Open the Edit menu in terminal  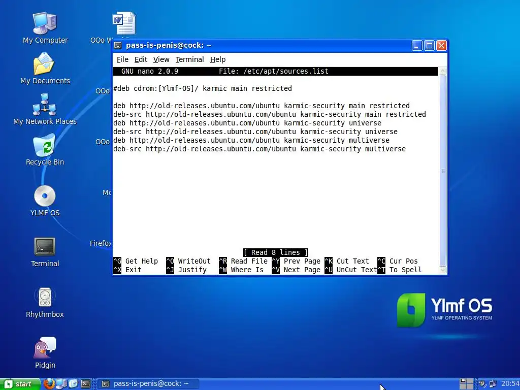[x=141, y=59]
